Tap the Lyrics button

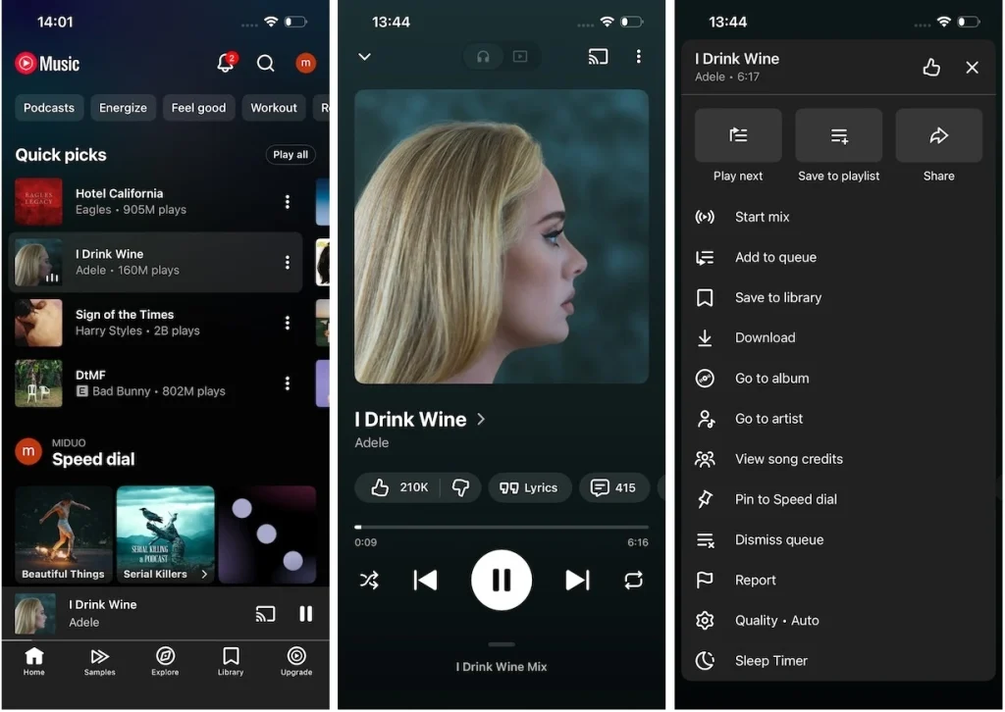click(x=529, y=487)
